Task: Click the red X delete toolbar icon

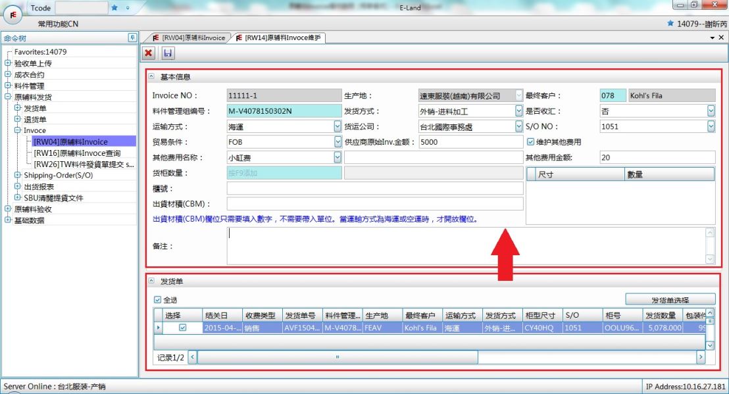Action: [149, 53]
